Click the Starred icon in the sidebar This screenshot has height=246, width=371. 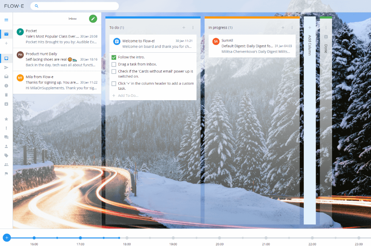tap(6, 119)
